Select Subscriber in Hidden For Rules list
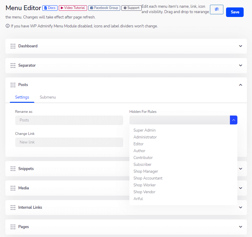The image size is (252, 237). coord(142,164)
